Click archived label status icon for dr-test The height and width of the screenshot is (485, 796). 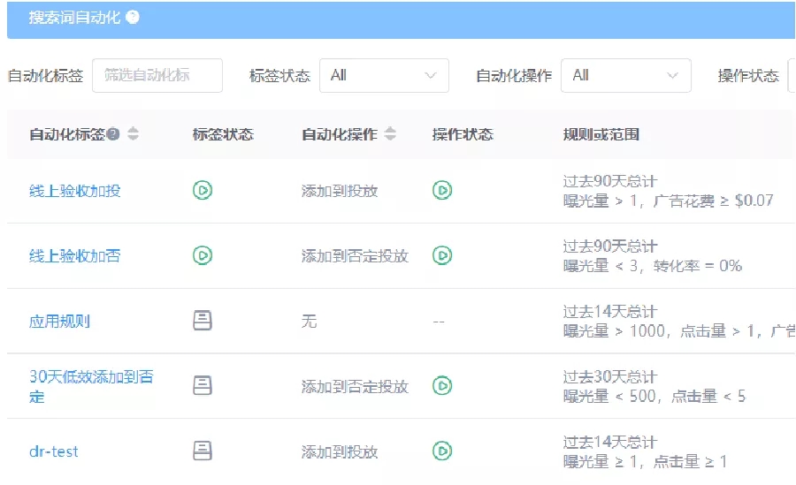203,451
